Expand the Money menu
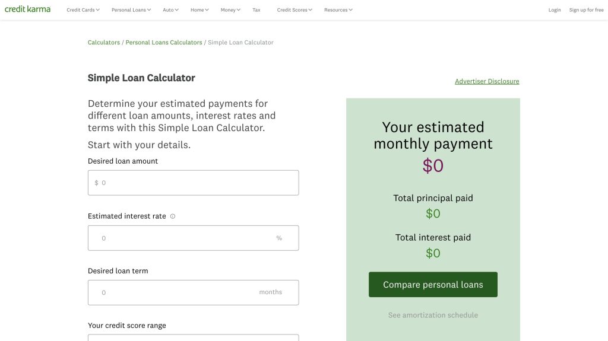 pos(230,10)
